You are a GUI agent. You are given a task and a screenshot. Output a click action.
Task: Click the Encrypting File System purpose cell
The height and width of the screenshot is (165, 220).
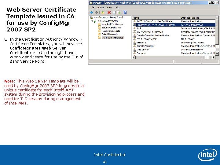click(x=192, y=42)
